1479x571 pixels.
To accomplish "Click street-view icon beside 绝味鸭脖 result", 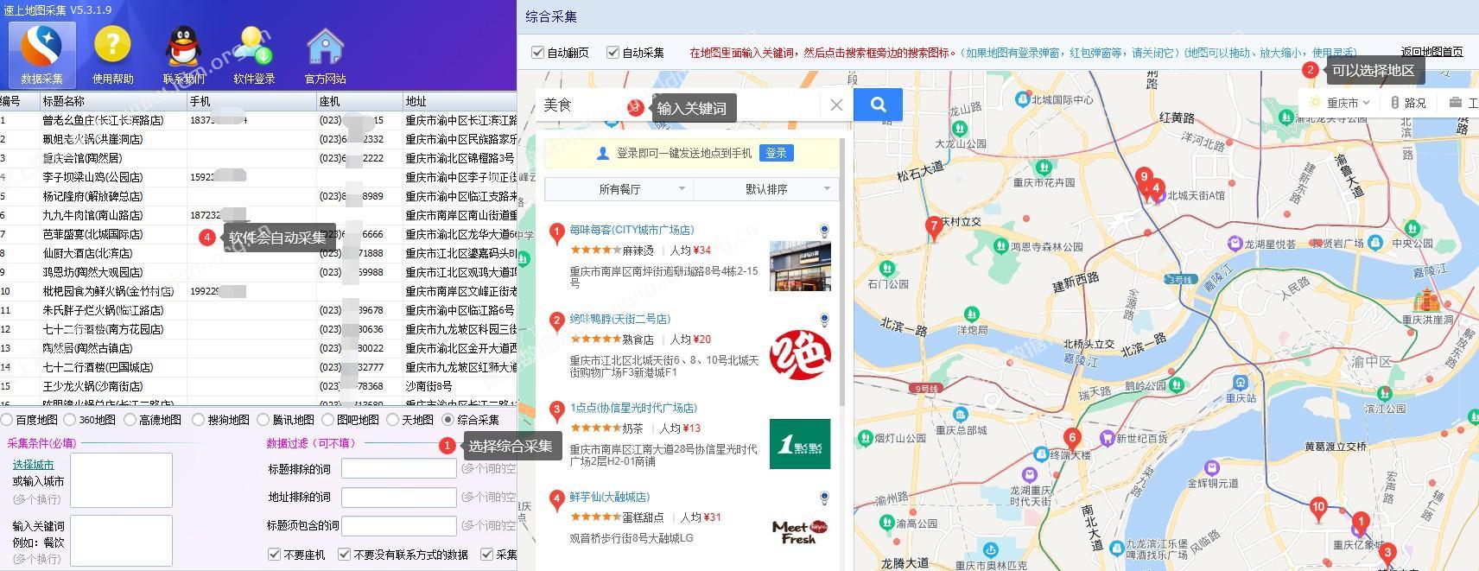I will tap(824, 320).
